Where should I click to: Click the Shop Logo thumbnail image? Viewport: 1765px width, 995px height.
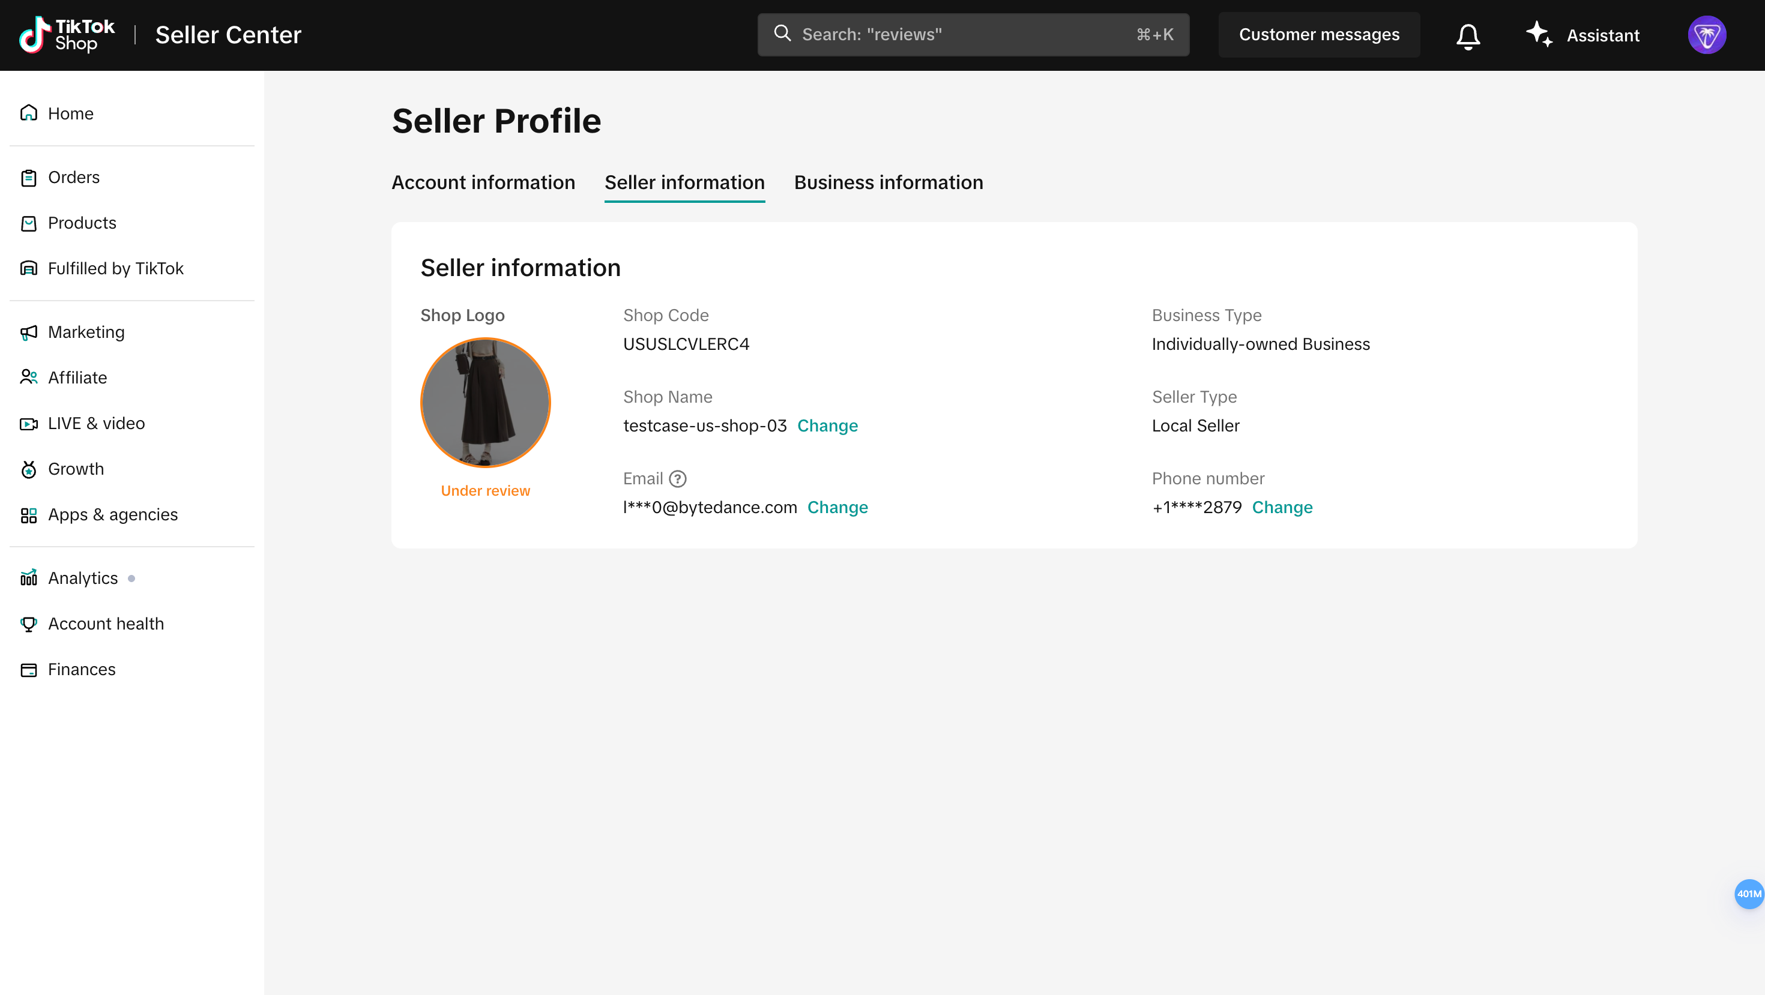click(485, 403)
